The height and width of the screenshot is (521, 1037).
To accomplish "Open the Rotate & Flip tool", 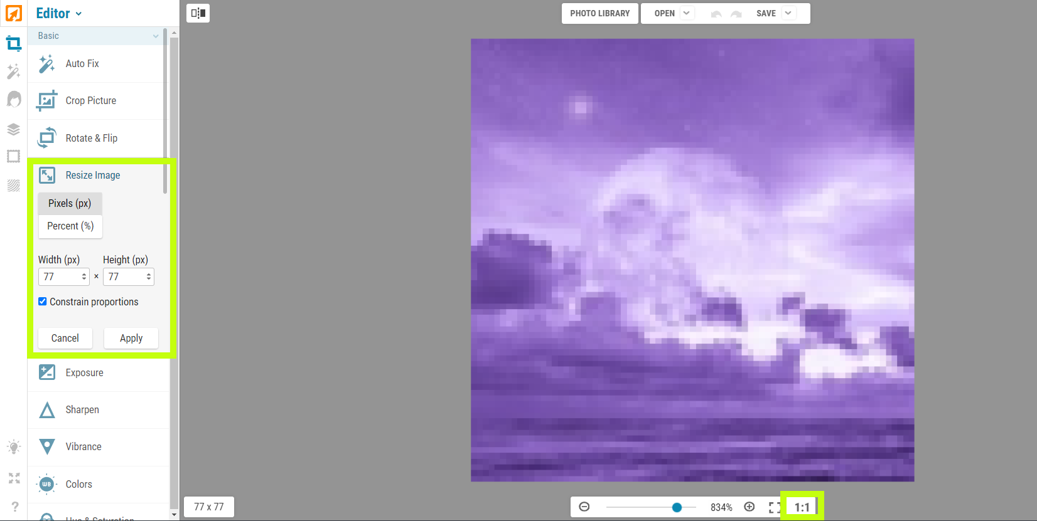I will [99, 138].
